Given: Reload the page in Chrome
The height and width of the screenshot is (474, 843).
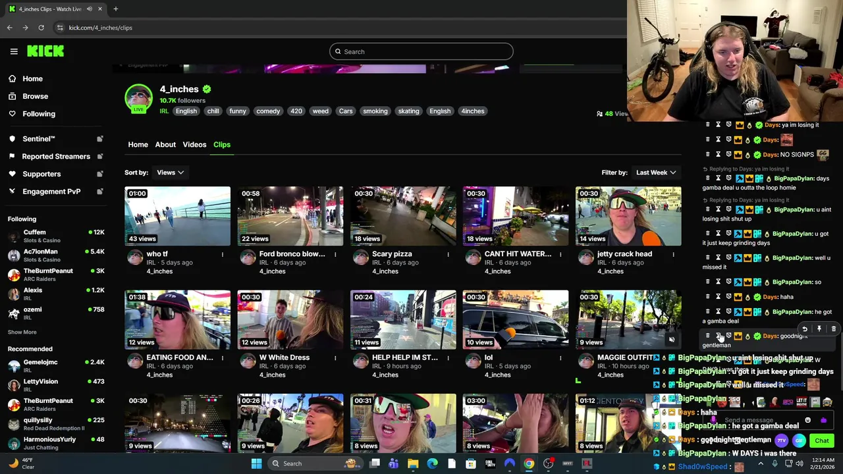Looking at the screenshot, I should tap(41, 28).
